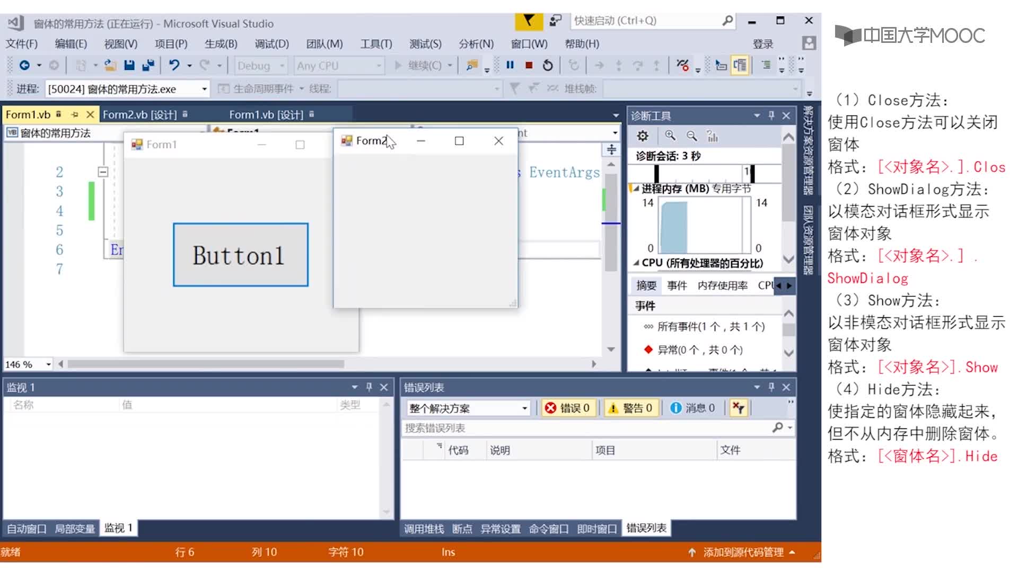Click 所有事件(1 个，共 1 个) link
The image size is (1018, 572).
tap(711, 327)
